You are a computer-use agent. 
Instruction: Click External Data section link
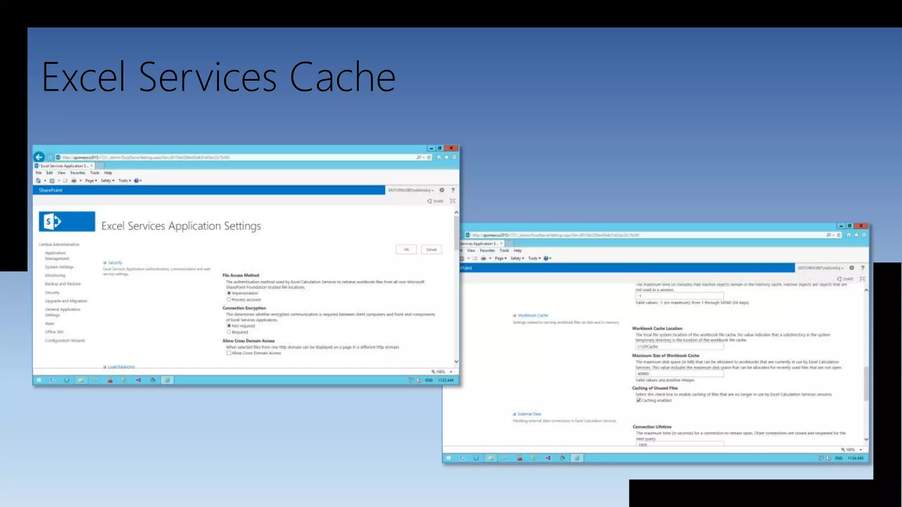529,414
